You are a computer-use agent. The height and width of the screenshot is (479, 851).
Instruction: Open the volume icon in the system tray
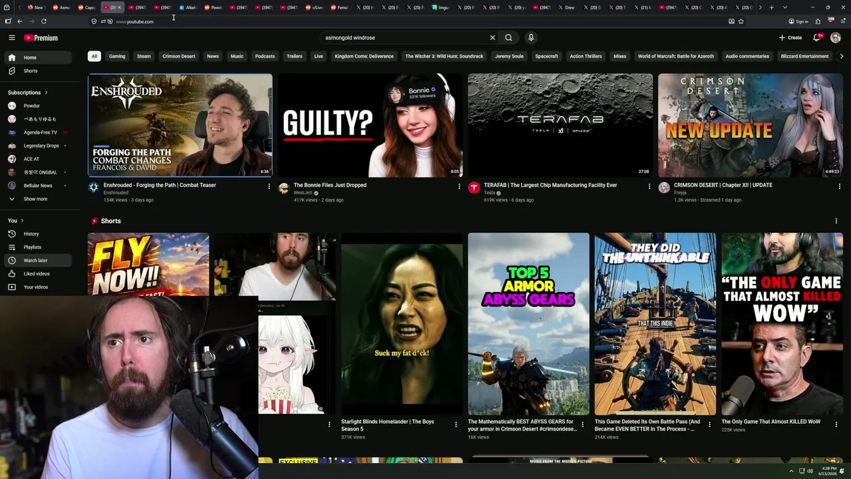(x=810, y=471)
